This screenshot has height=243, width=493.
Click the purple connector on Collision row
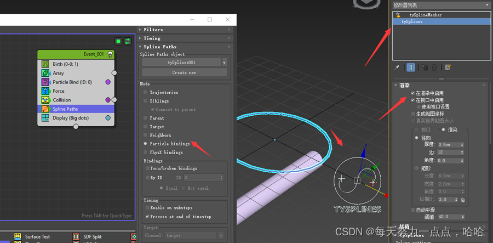coord(108,100)
